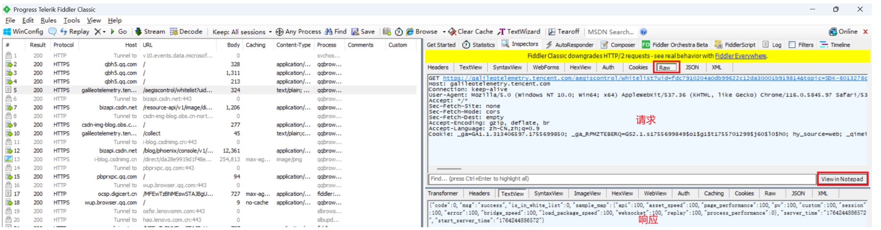Select the request Cookies tab
Viewport: 881px width, 230px height.
(x=638, y=67)
